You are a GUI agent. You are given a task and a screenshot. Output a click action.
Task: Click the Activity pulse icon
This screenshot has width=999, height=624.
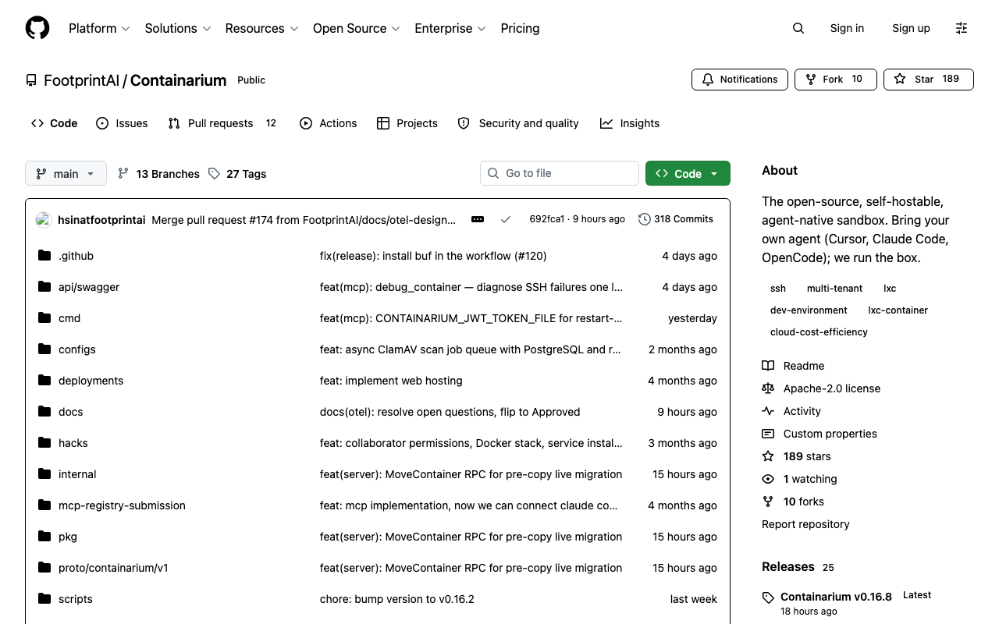[768, 411]
